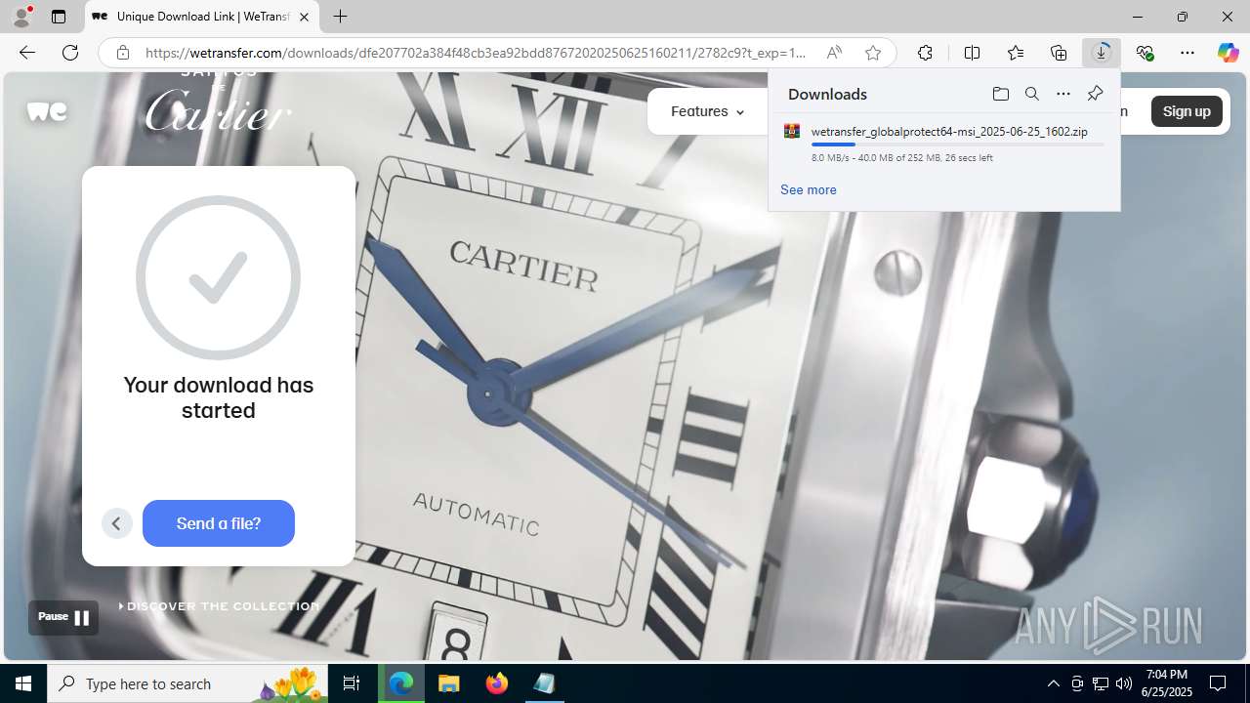Click the zip file archive icon

(792, 132)
